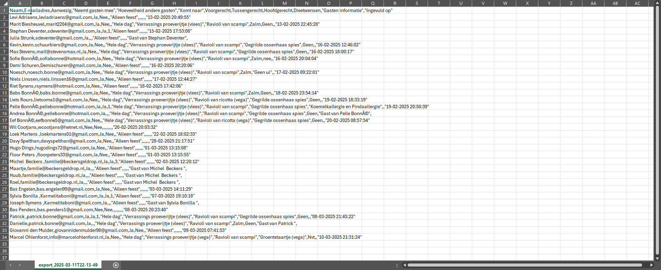Click the three-dot tab bar resize handle
This screenshot has width=661, height=270.
pos(397,265)
